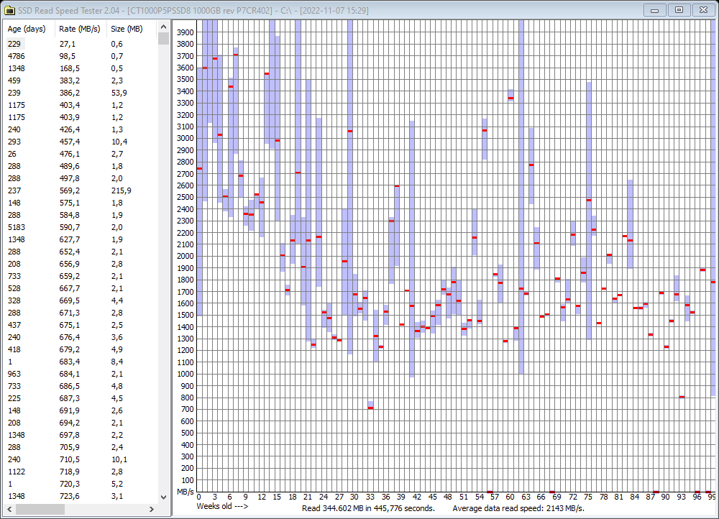Viewport: 719px width, 519px height.
Task: Select the row with age 437
Action: click(81, 325)
